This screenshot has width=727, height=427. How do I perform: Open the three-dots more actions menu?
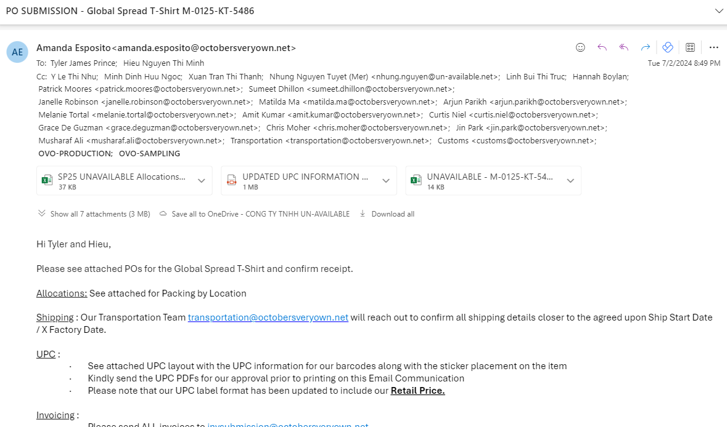pos(713,47)
